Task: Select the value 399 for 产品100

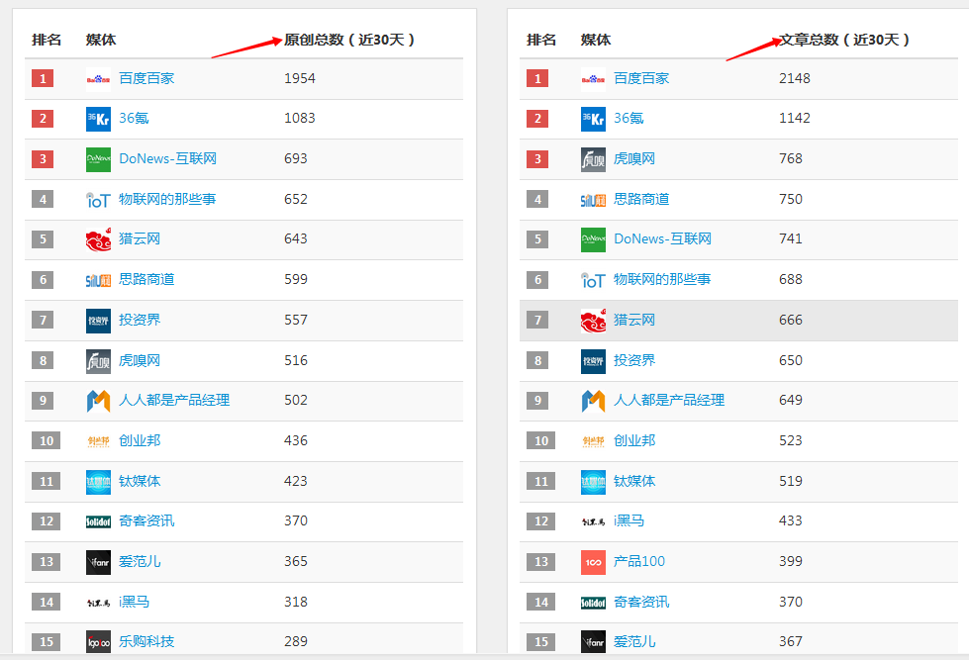Action: pos(791,561)
